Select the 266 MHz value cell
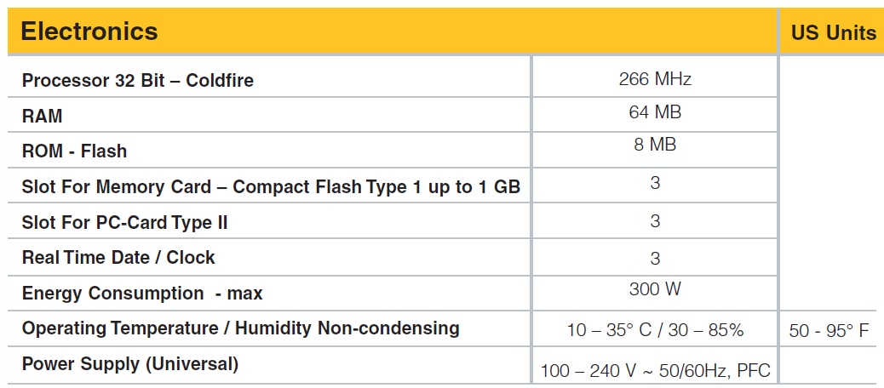This screenshot has width=884, height=388. tap(654, 80)
